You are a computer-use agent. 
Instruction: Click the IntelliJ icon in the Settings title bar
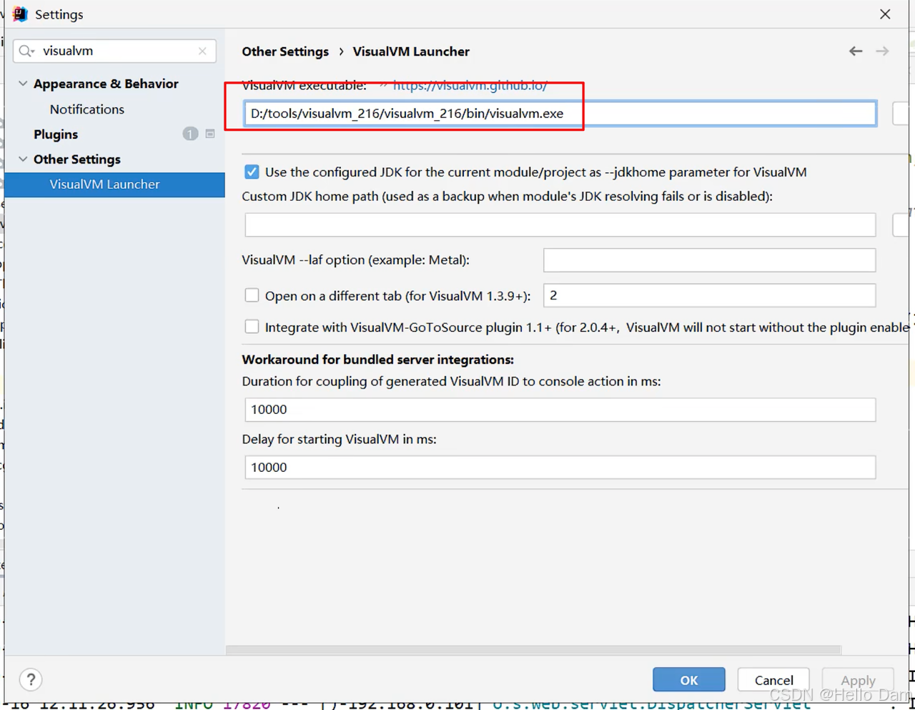click(20, 14)
